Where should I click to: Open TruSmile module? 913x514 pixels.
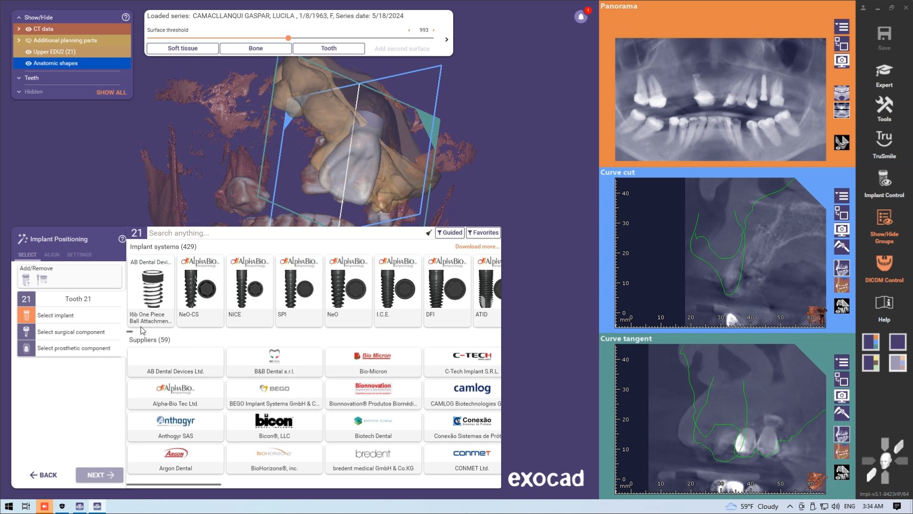pyautogui.click(x=883, y=144)
